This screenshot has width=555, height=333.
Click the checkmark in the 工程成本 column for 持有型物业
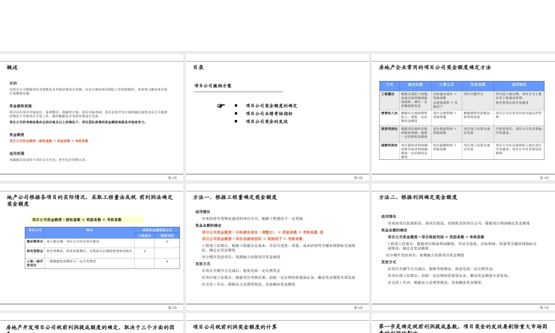pyautogui.click(x=144, y=251)
